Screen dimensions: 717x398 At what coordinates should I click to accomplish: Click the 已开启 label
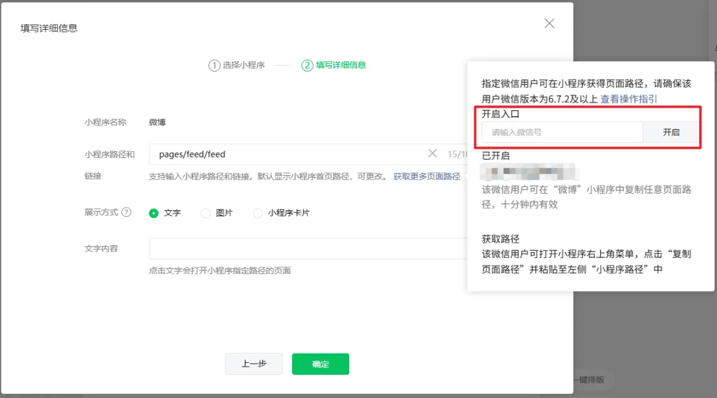tap(496, 156)
